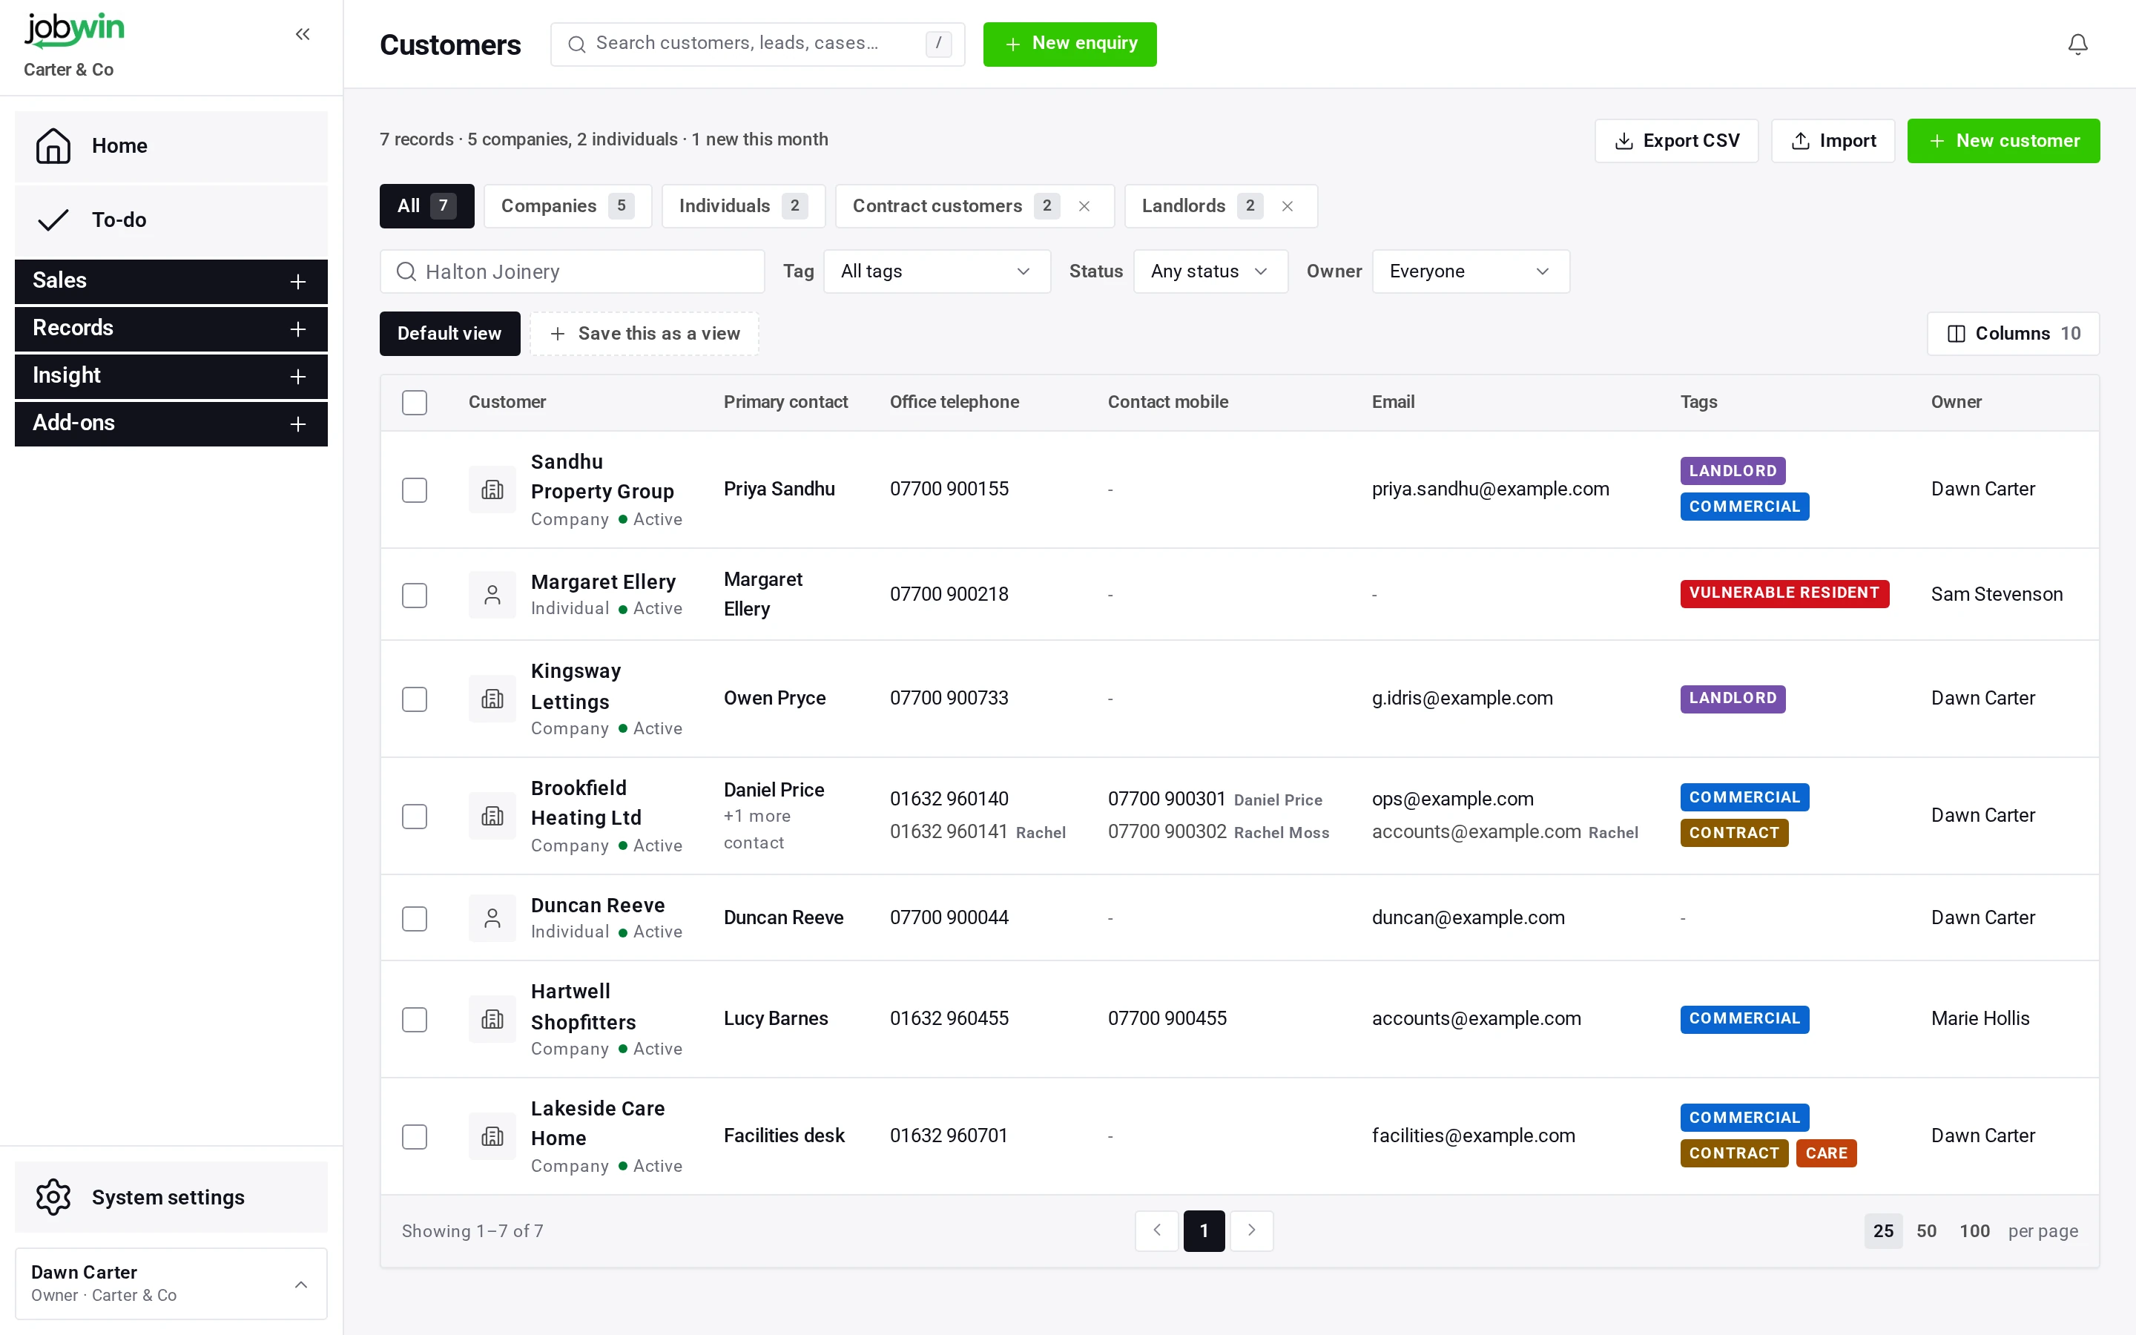Select the All tab
Viewport: 2136px width, 1335px height.
[x=427, y=205]
